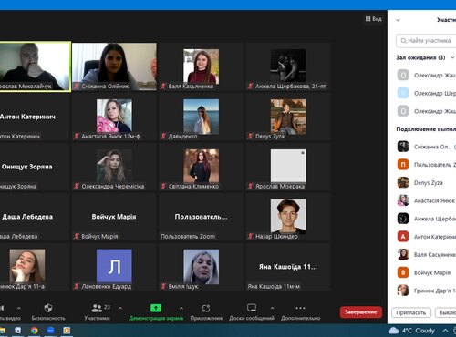The height and width of the screenshot is (337, 456).
Task: Expand video options caret beside camera
Action: [x=18, y=309]
